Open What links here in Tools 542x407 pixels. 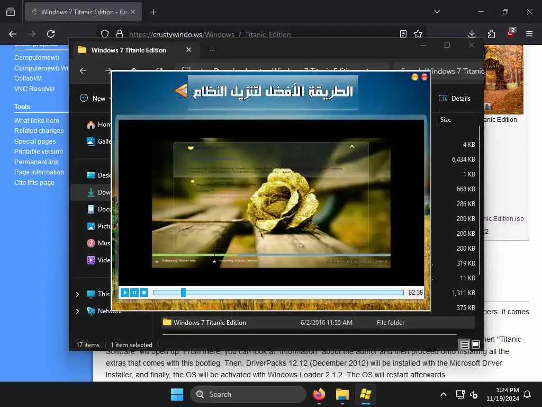point(37,121)
